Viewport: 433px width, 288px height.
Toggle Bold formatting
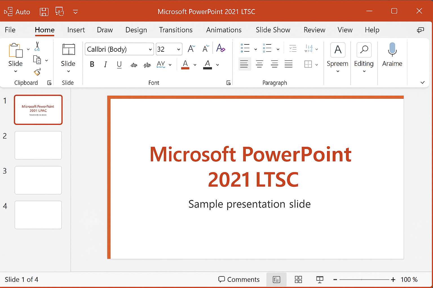point(92,64)
